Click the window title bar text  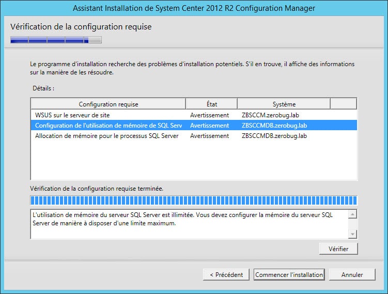pyautogui.click(x=194, y=8)
